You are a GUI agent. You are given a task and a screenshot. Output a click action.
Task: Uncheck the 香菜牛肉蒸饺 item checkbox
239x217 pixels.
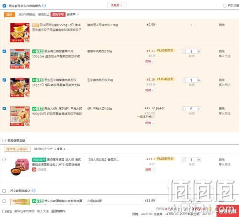[x=4, y=51]
